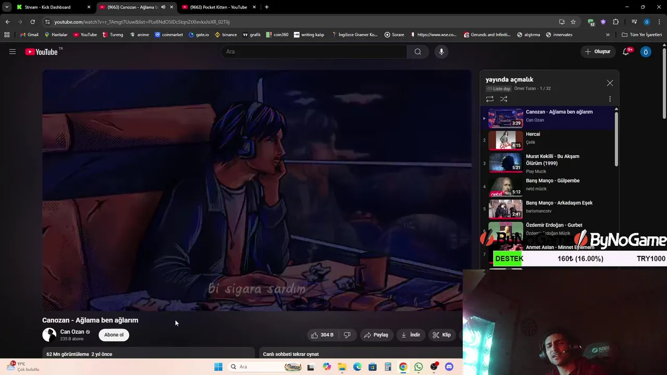The width and height of the screenshot is (667, 375).
Task: Open Ömer Turan playlist owner link
Action: coord(525,89)
